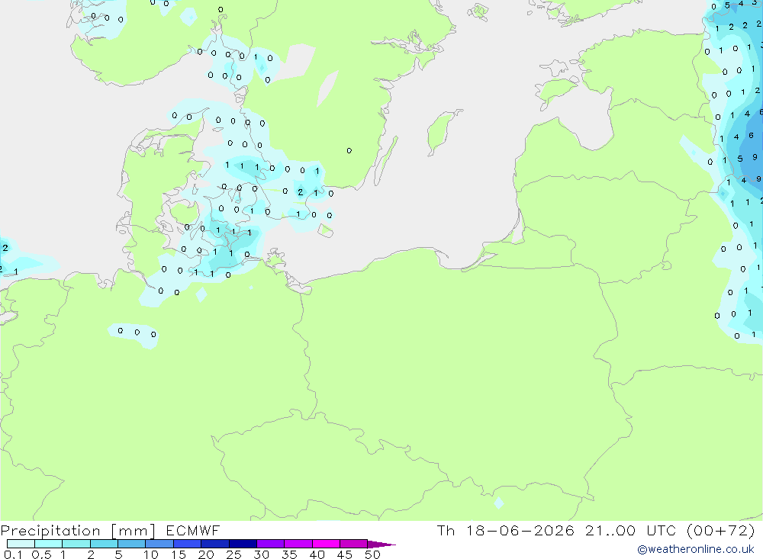Click the above-50 mm arrow on legend
The height and width of the screenshot is (559, 763).
pyautogui.click(x=381, y=544)
